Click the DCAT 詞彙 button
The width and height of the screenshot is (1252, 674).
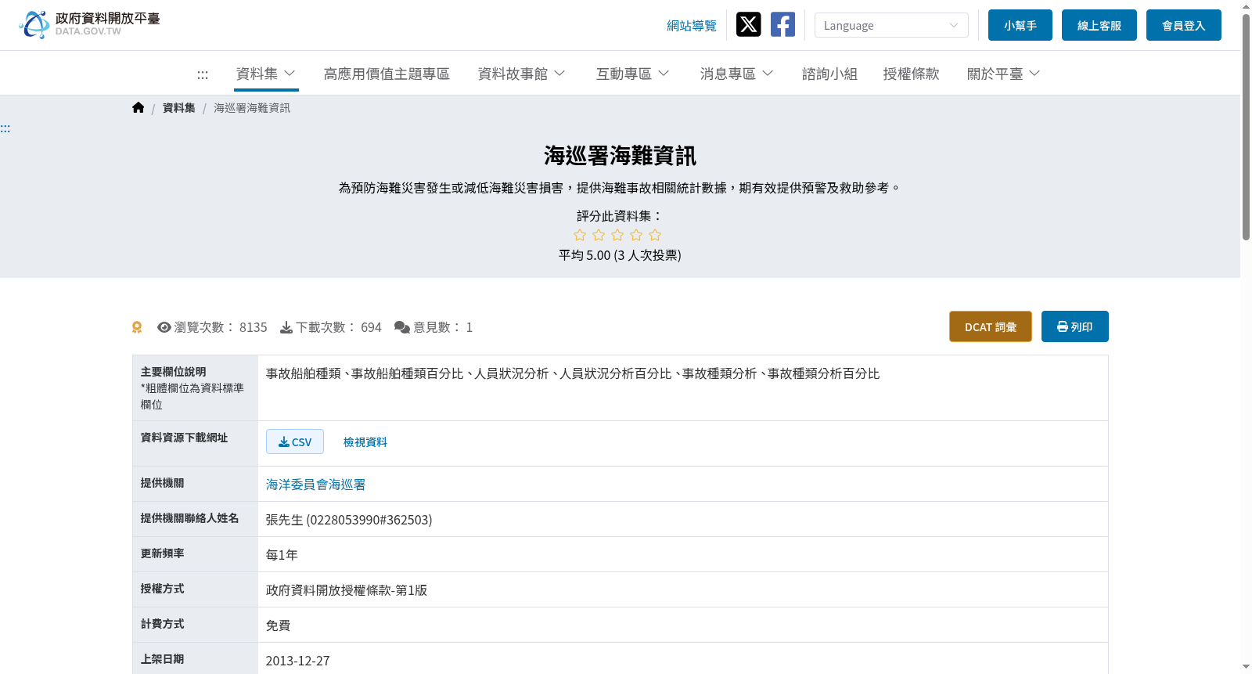click(x=991, y=326)
